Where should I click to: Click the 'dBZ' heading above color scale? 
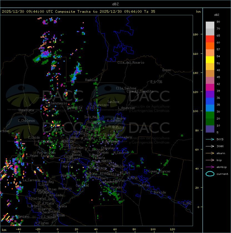point(217,15)
